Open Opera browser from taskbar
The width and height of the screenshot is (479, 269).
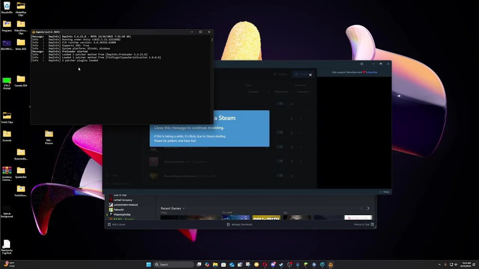(265, 265)
